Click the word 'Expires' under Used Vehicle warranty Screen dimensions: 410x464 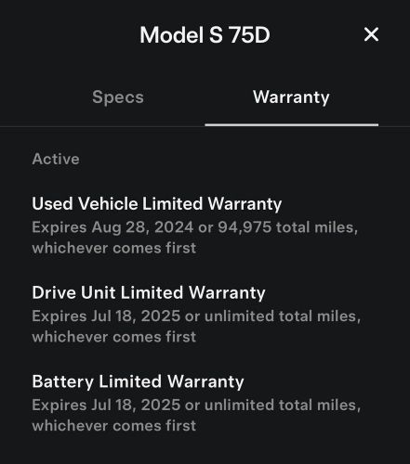[x=60, y=227]
